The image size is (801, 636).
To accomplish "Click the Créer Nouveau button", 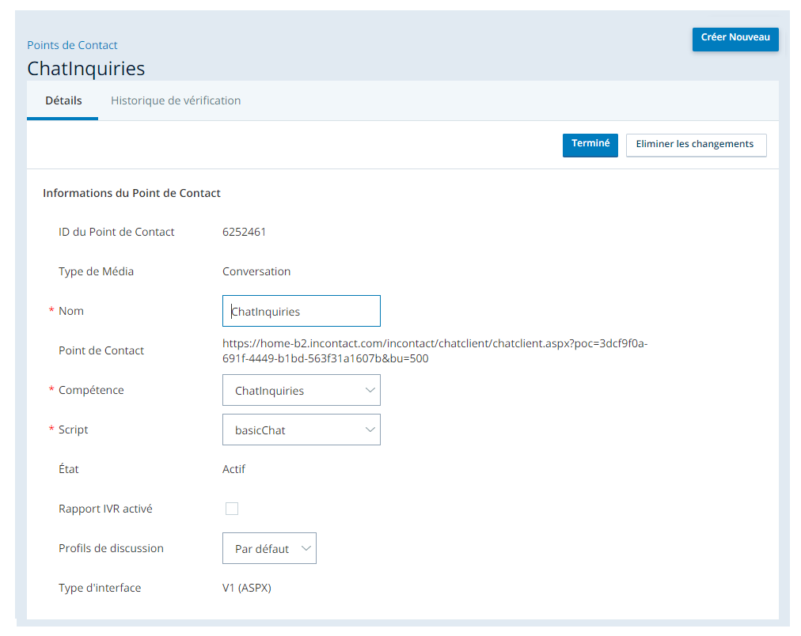I will (735, 39).
